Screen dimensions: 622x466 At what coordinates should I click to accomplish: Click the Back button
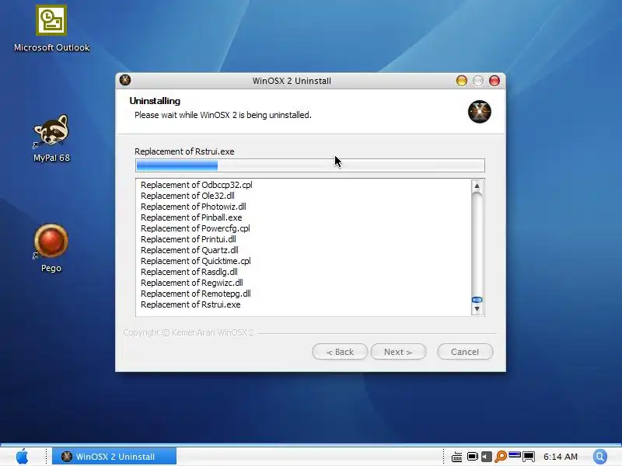pos(340,352)
